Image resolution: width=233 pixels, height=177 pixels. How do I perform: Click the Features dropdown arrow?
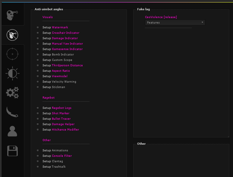pyautogui.click(x=202, y=22)
